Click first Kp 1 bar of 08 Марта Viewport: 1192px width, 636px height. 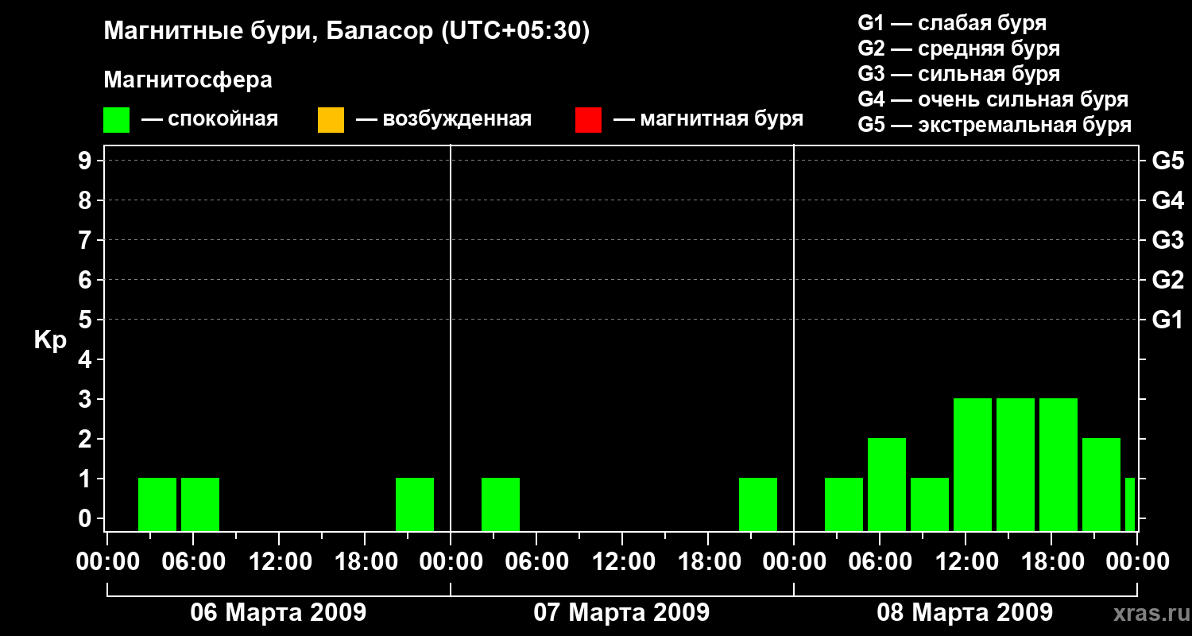click(844, 504)
